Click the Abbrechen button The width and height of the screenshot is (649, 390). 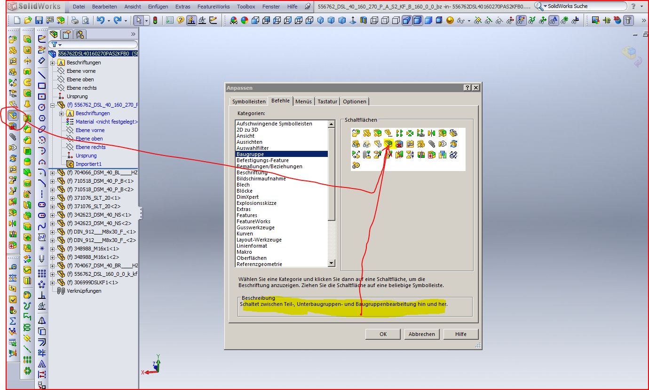pos(422,334)
